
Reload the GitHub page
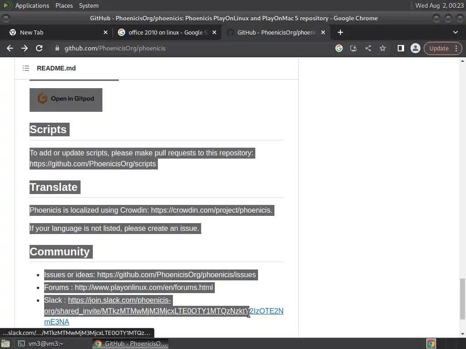(x=39, y=48)
